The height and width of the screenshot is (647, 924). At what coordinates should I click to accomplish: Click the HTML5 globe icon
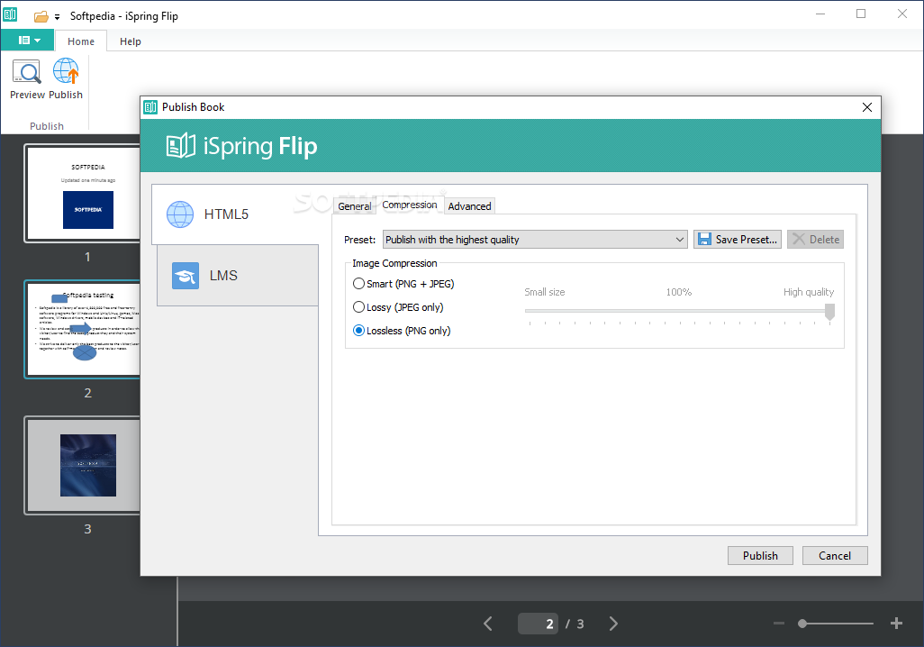click(x=180, y=214)
